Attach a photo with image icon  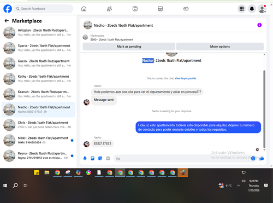[92, 158]
